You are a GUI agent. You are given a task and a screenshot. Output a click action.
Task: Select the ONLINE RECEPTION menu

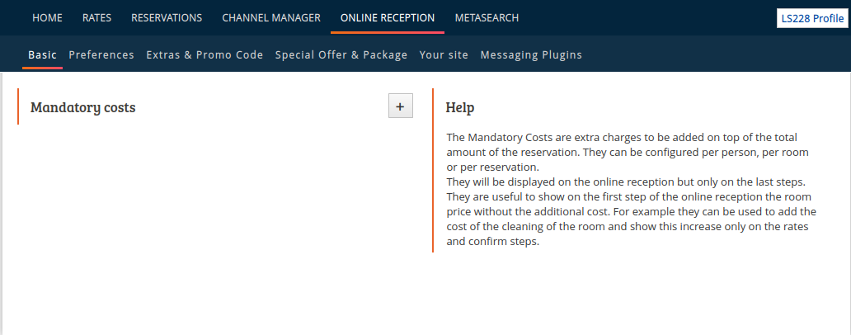[388, 18]
